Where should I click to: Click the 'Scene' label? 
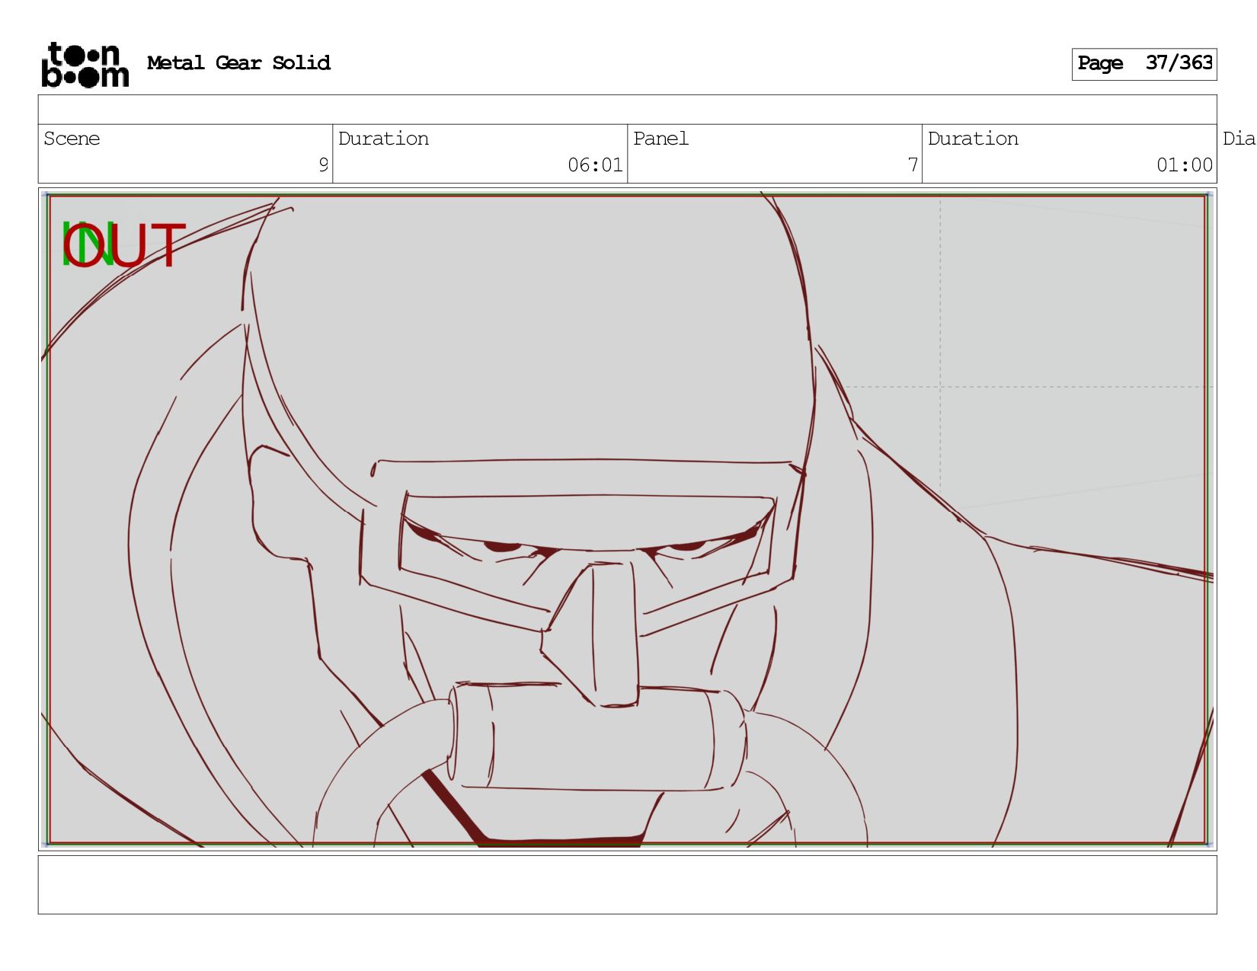[72, 139]
